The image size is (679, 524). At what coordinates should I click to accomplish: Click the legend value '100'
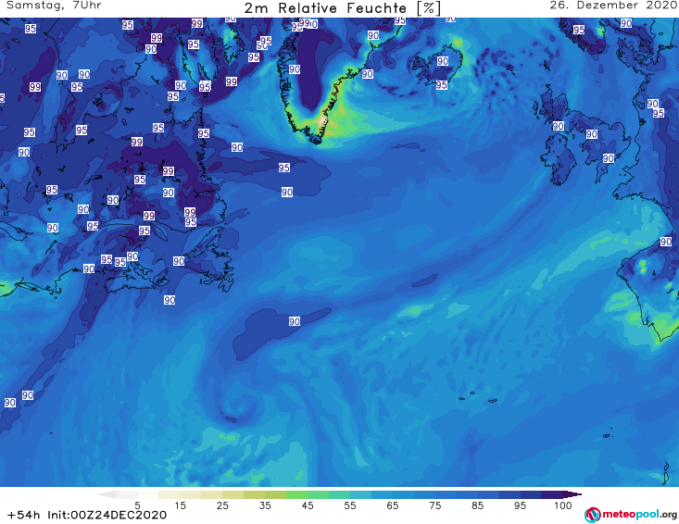(563, 505)
